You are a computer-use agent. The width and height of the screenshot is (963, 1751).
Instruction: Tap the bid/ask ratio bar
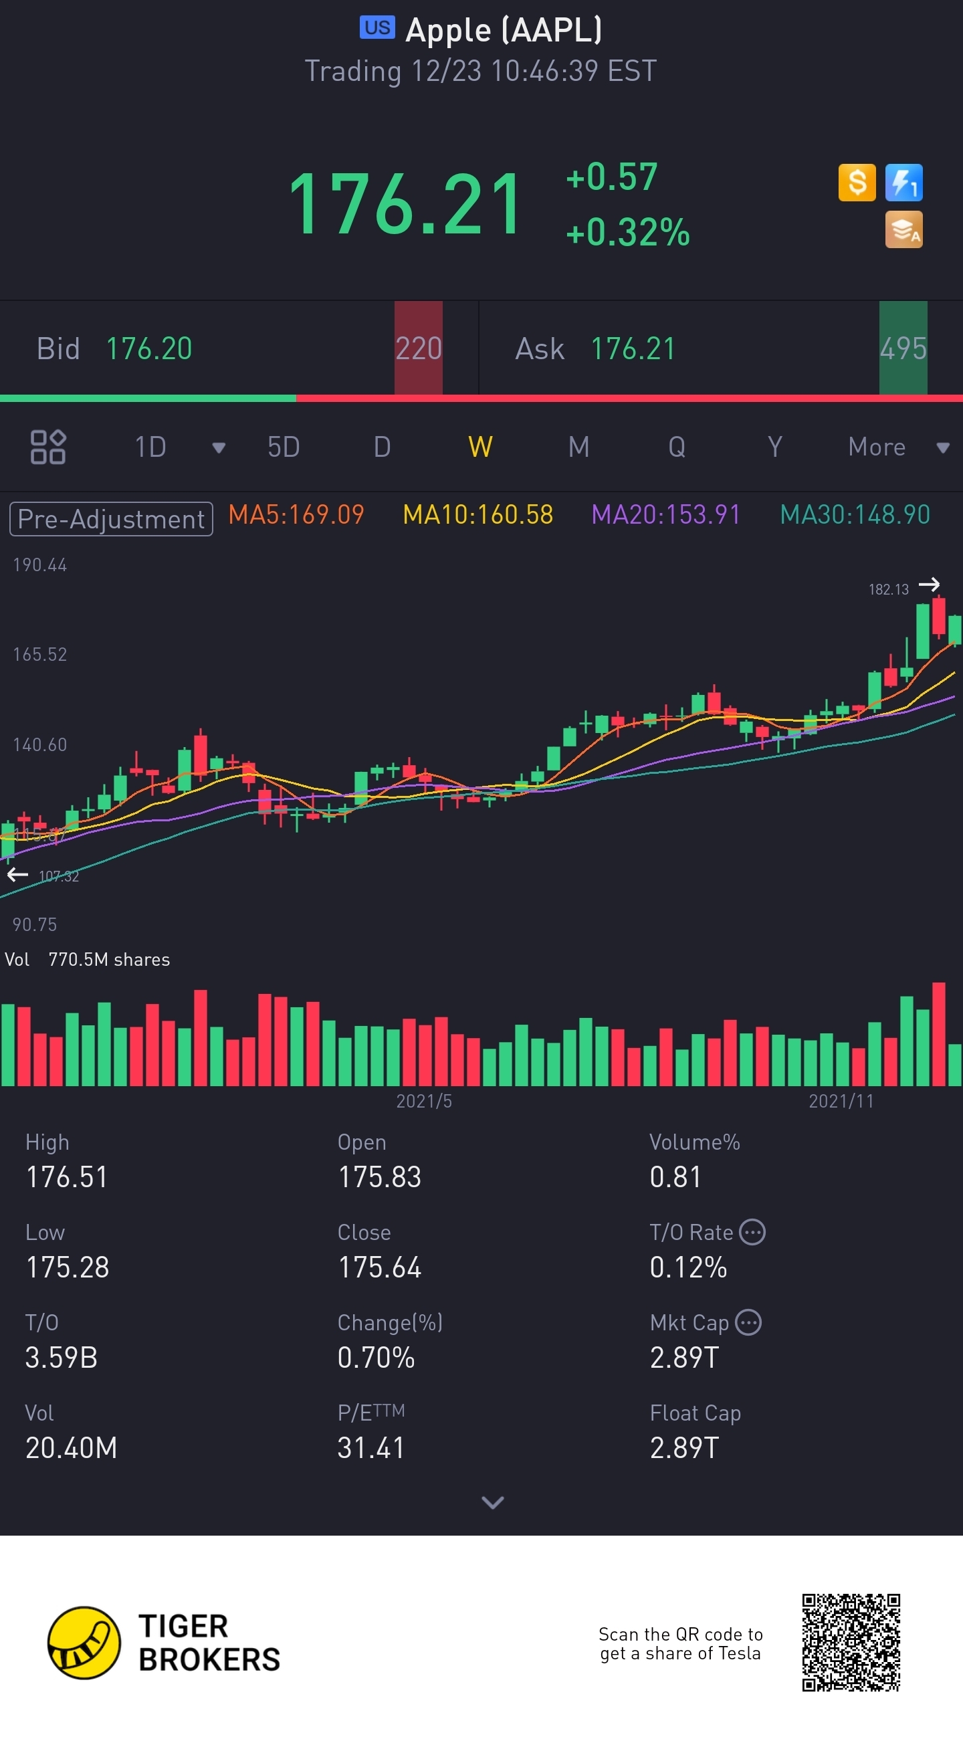coord(481,399)
